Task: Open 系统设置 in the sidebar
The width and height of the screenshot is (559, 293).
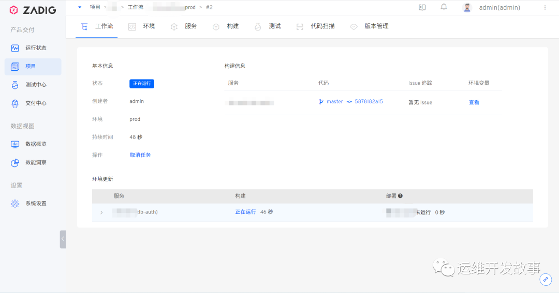Action: 33,204
